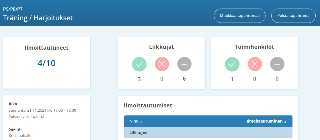Select the Liikkujat group row in the table
This screenshot has height=140, width=320.
pyautogui.click(x=208, y=133)
